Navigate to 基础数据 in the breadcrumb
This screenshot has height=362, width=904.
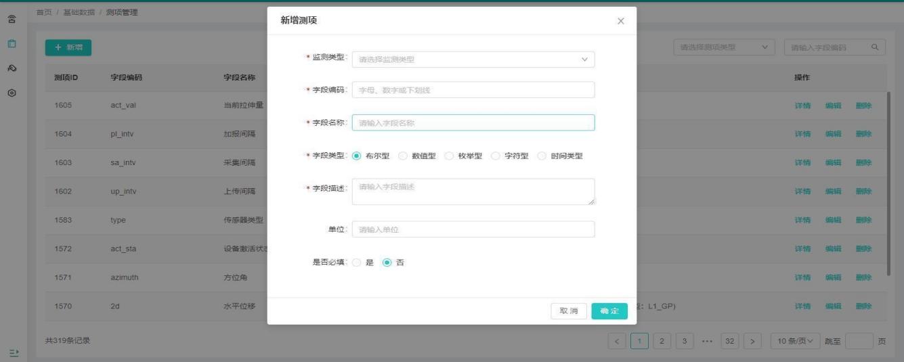coord(78,14)
